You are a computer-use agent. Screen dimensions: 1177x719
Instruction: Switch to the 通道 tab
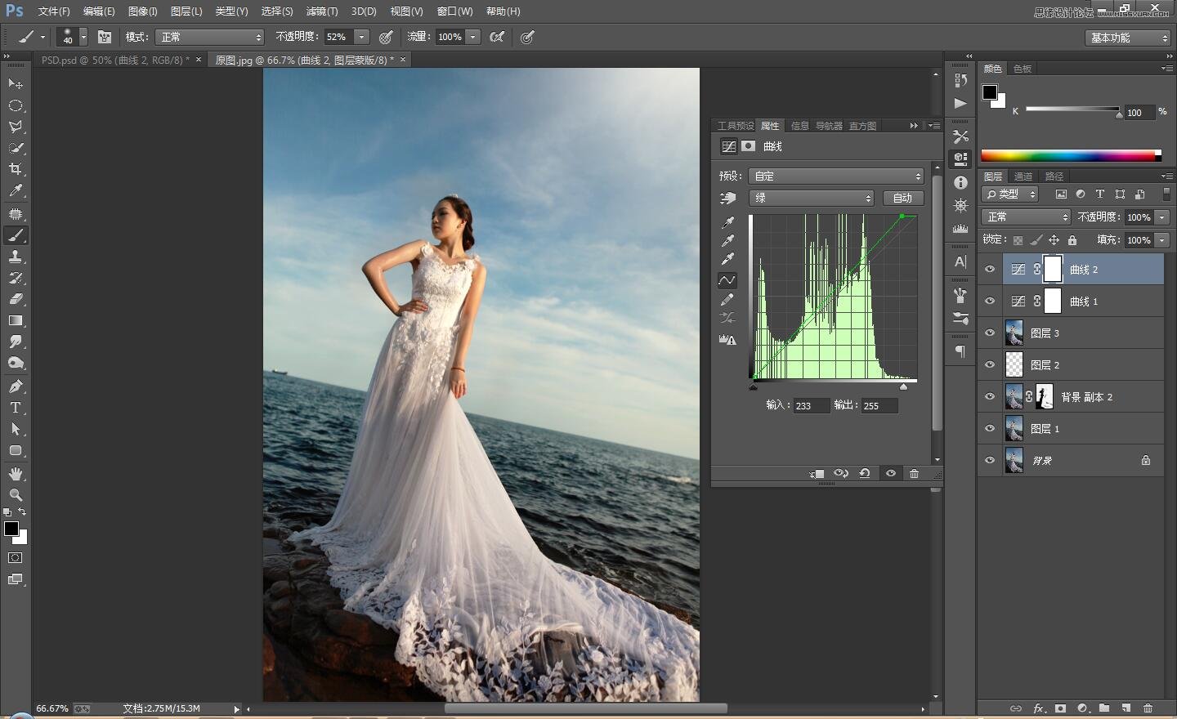1023,176
